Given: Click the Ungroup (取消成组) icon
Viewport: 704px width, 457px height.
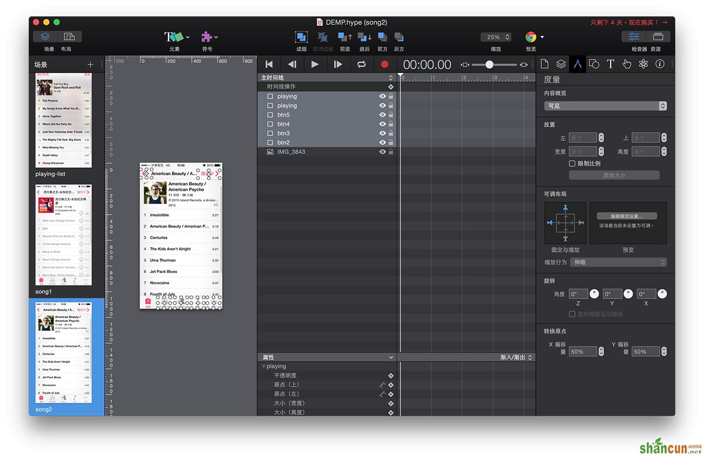Looking at the screenshot, I should (x=323, y=37).
